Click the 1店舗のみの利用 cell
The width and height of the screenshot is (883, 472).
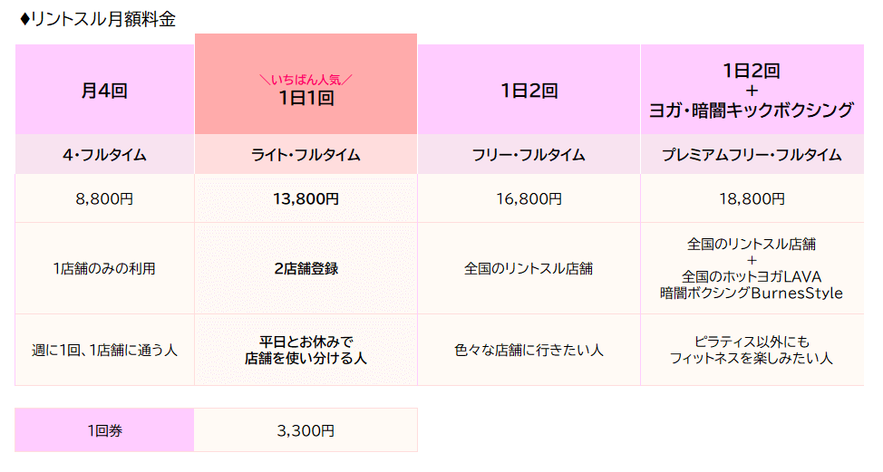coord(104,268)
